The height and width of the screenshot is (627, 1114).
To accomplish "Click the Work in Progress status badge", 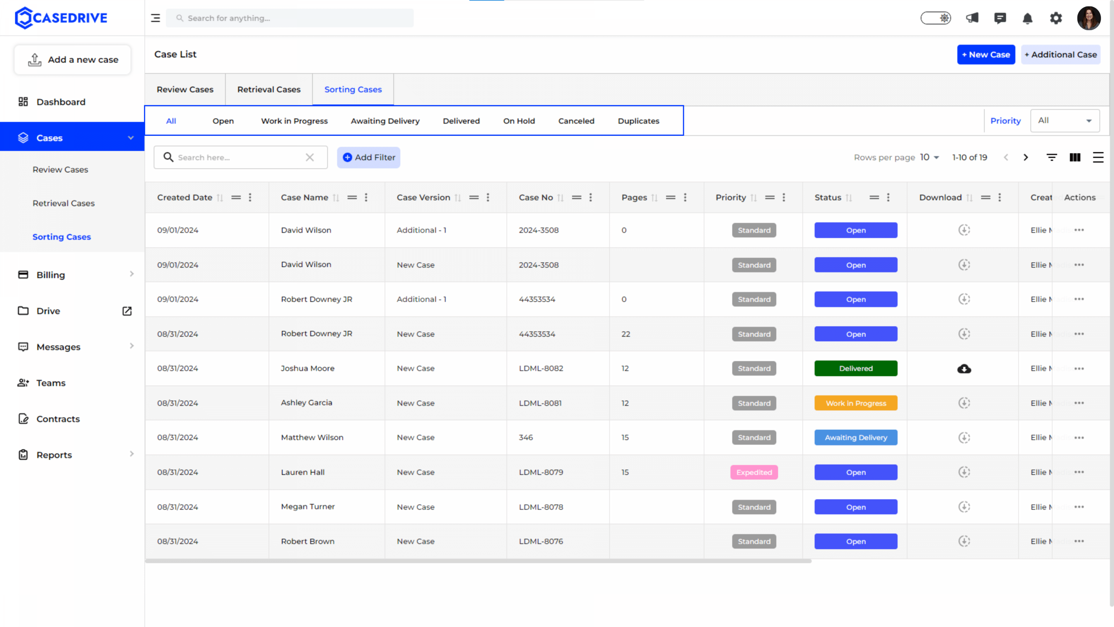I will (855, 403).
